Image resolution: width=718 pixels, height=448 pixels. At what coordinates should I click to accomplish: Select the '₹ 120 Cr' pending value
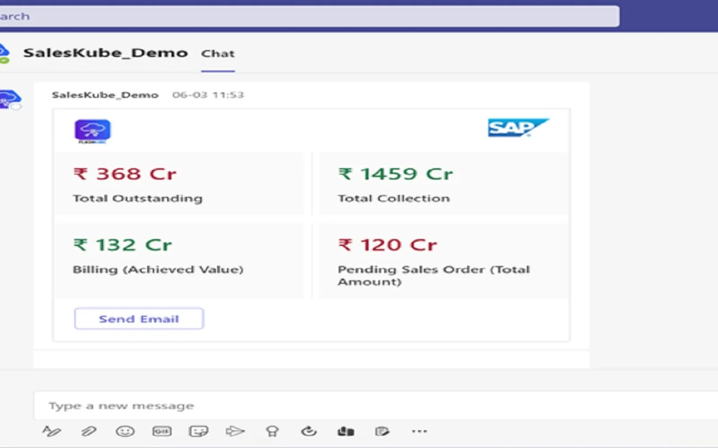coord(387,245)
